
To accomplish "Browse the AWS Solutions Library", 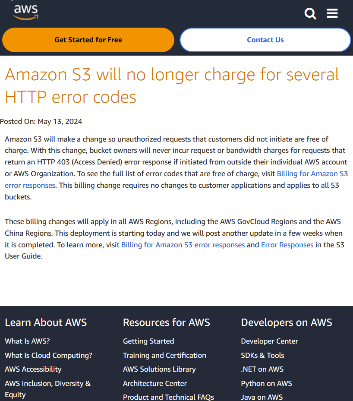I will point(159,369).
